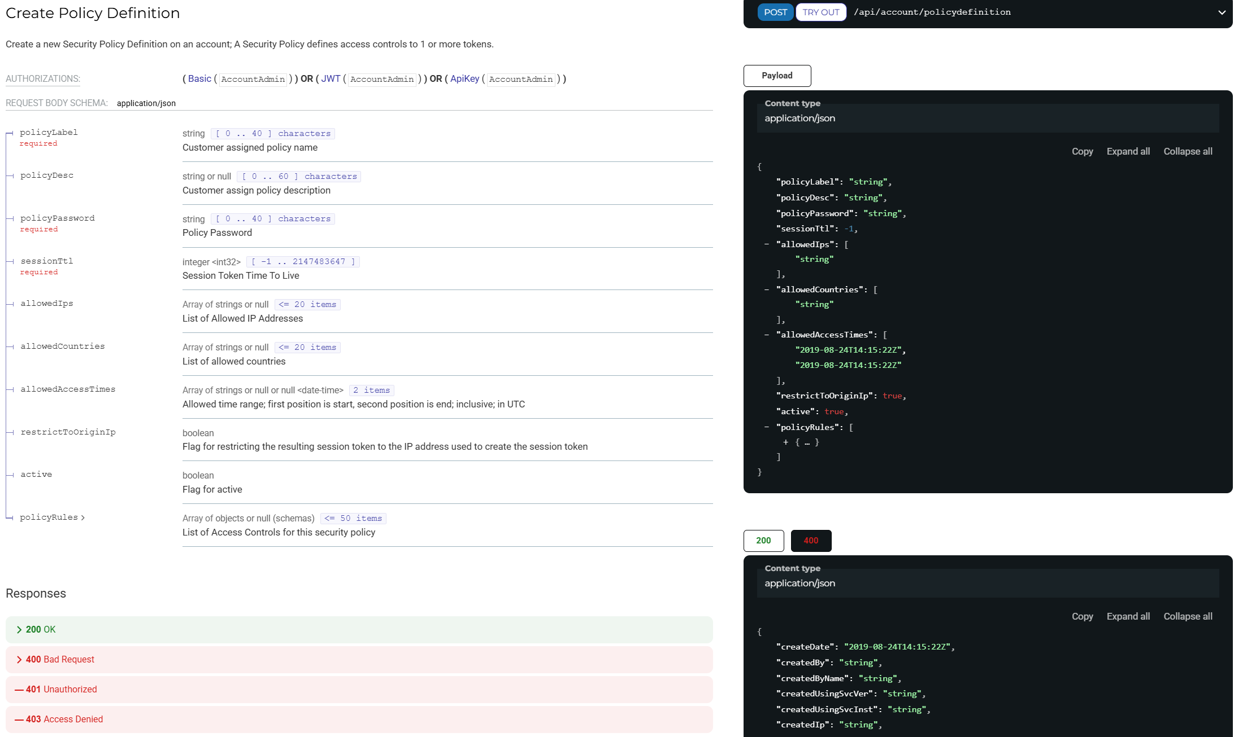This screenshot has height=737, width=1234.
Task: Open the ApiKey authorization link
Action: pos(464,79)
